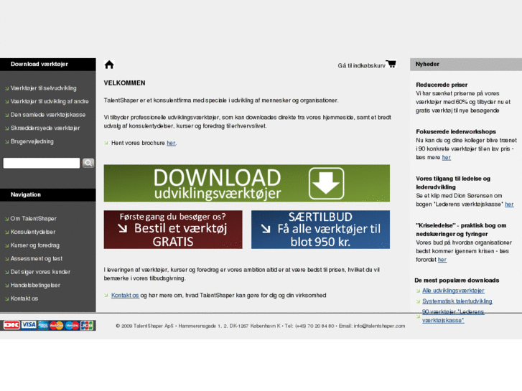
Task: Click the brochure 'her' link
Action: [x=171, y=143]
